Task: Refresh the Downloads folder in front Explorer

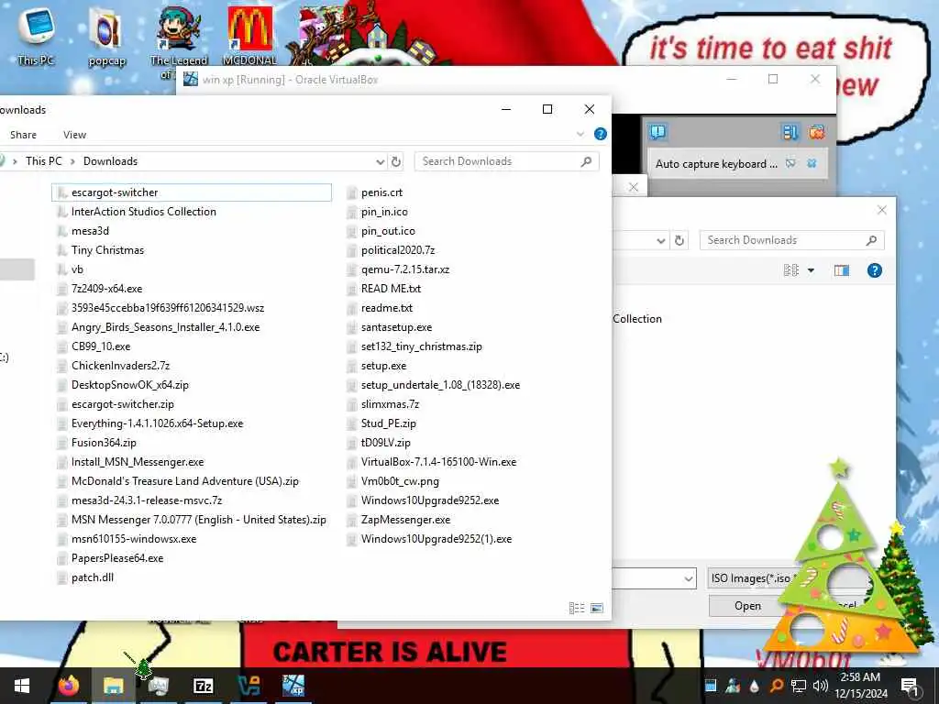Action: point(396,161)
